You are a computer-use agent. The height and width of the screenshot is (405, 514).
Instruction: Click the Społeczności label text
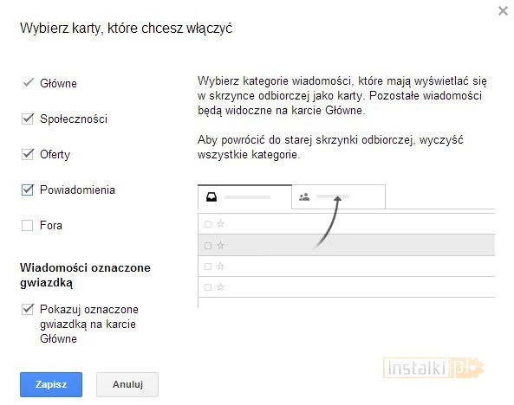(x=74, y=119)
